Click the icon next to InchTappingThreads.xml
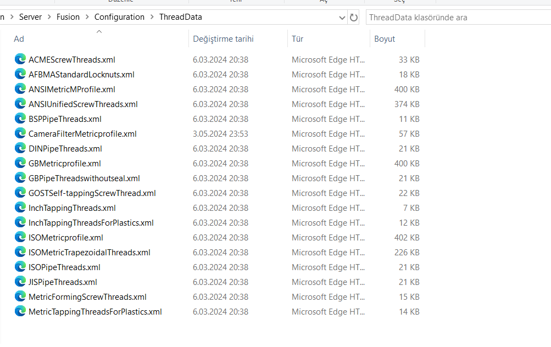Viewport: 551px width, 347px height. (x=20, y=208)
